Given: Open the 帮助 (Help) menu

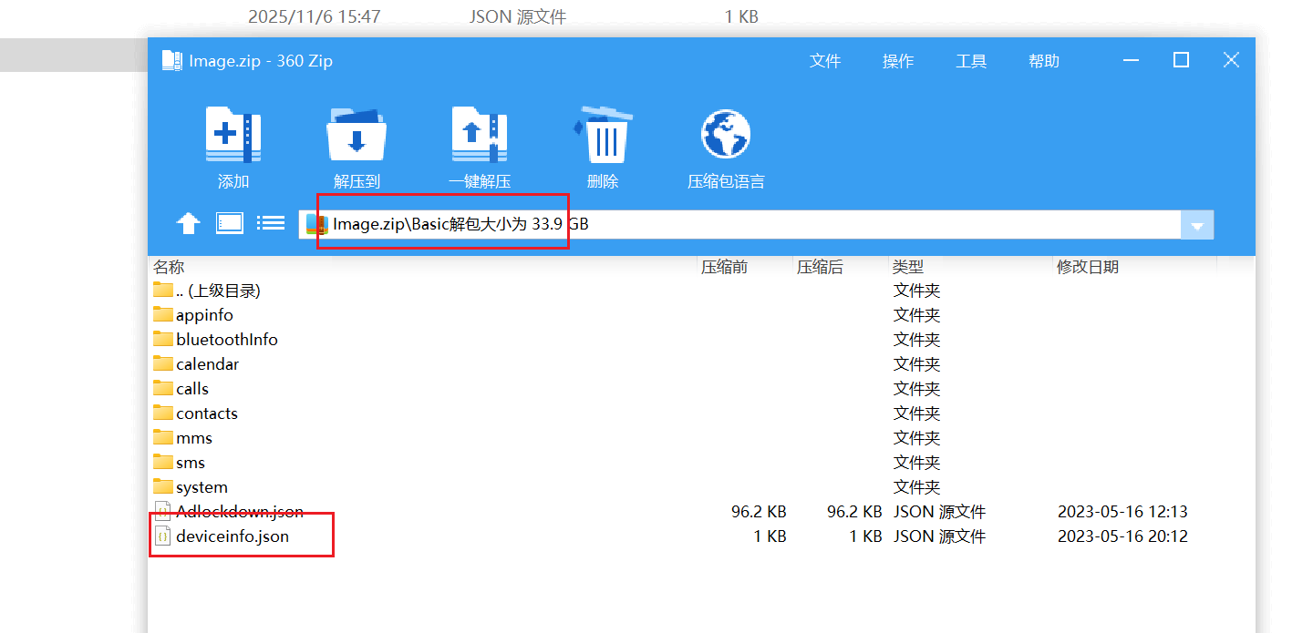Looking at the screenshot, I should point(1044,61).
